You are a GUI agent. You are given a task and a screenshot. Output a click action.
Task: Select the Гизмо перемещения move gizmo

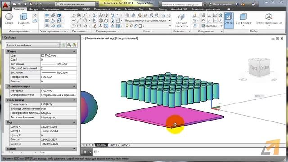[x=269, y=19]
